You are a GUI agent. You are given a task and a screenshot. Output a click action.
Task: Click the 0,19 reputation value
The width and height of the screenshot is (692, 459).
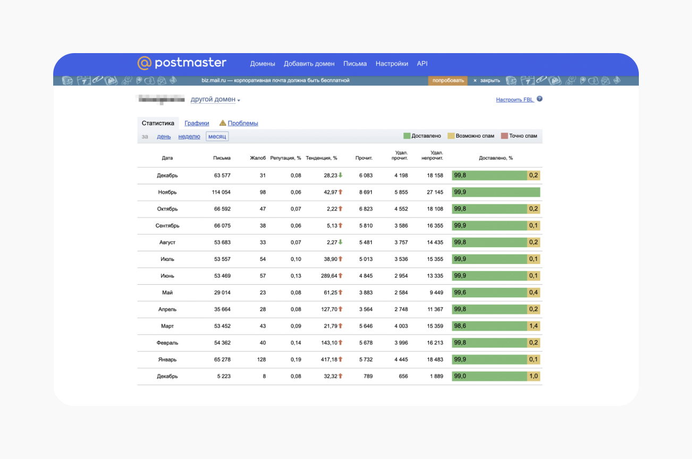tap(296, 360)
